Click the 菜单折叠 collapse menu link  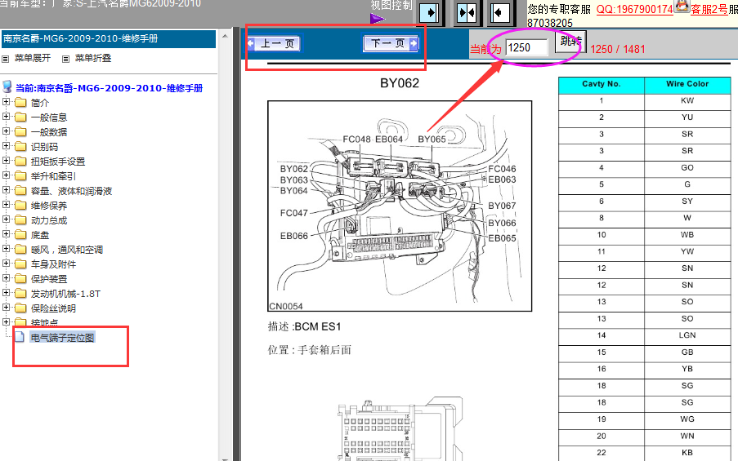point(93,58)
